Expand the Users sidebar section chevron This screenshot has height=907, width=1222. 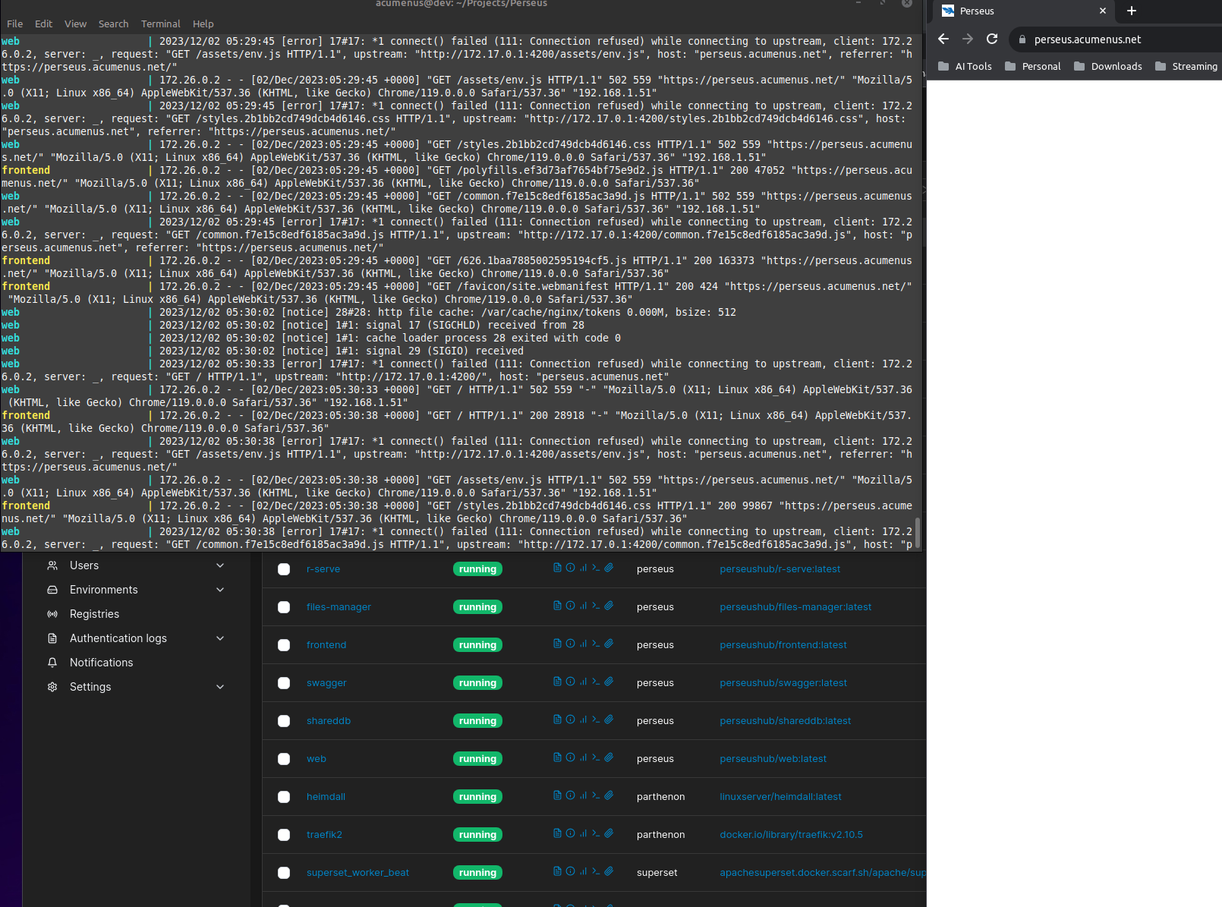click(x=220, y=565)
